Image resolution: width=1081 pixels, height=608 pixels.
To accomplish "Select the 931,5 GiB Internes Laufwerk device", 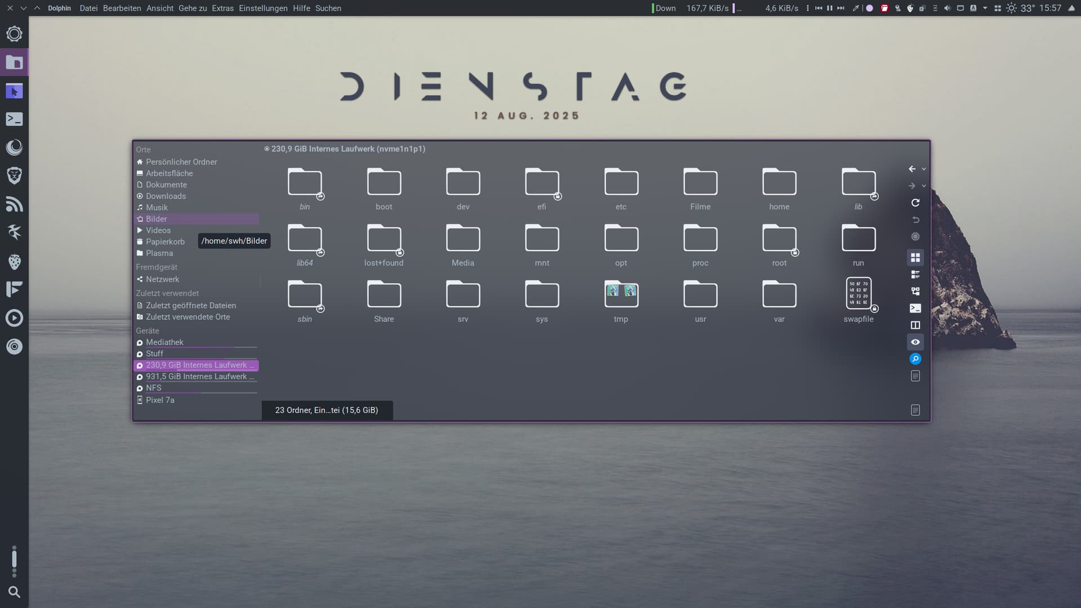I will click(196, 377).
